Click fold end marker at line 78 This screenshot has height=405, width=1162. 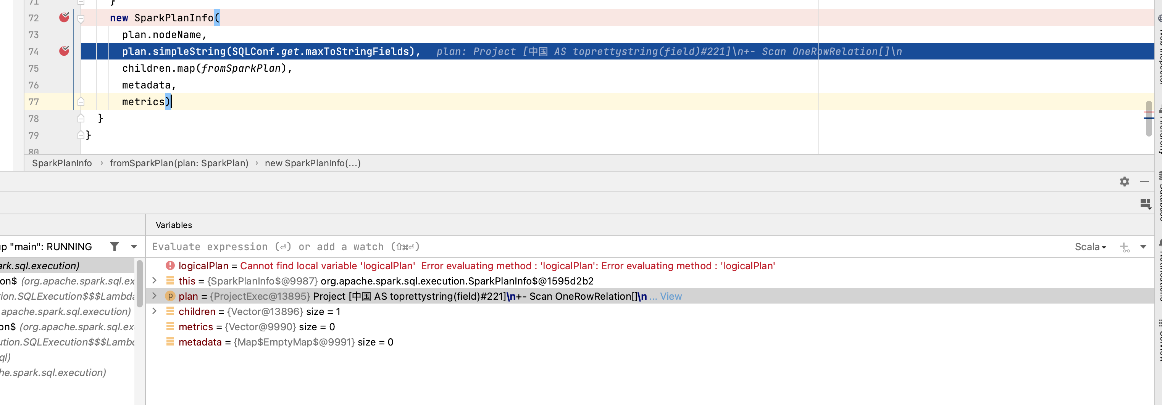81,119
